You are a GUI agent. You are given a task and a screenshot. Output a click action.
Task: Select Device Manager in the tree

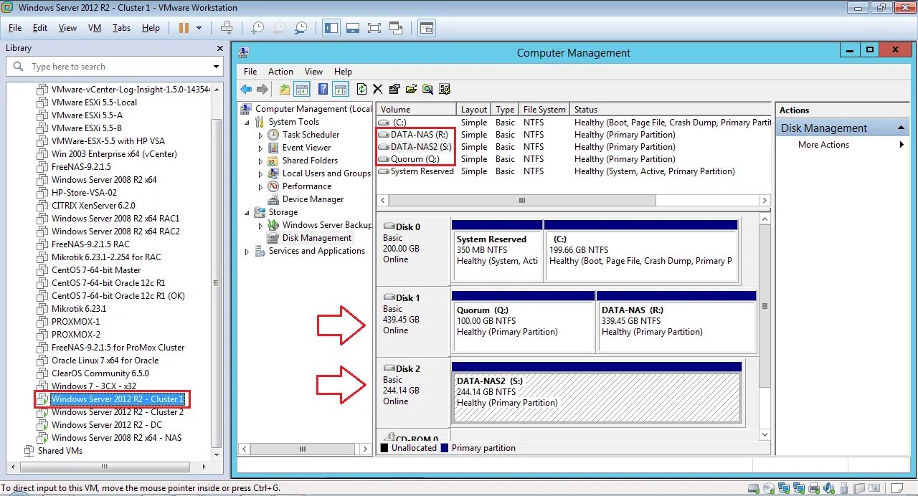pyautogui.click(x=313, y=199)
